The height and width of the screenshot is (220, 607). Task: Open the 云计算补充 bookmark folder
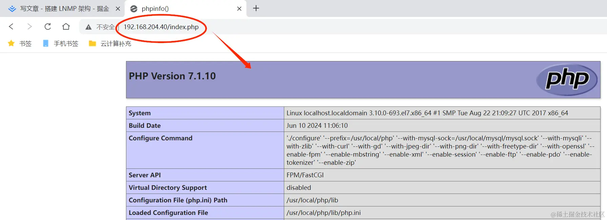click(x=110, y=43)
